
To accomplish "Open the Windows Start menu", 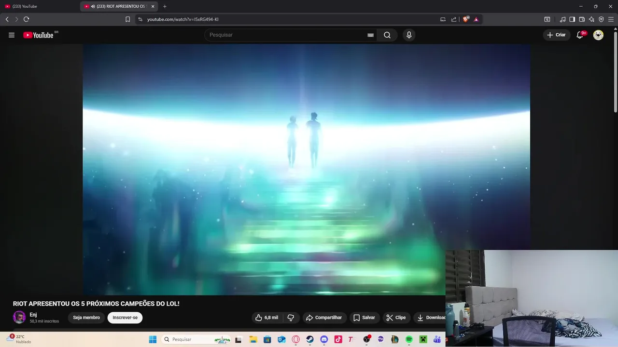I will pos(153,339).
